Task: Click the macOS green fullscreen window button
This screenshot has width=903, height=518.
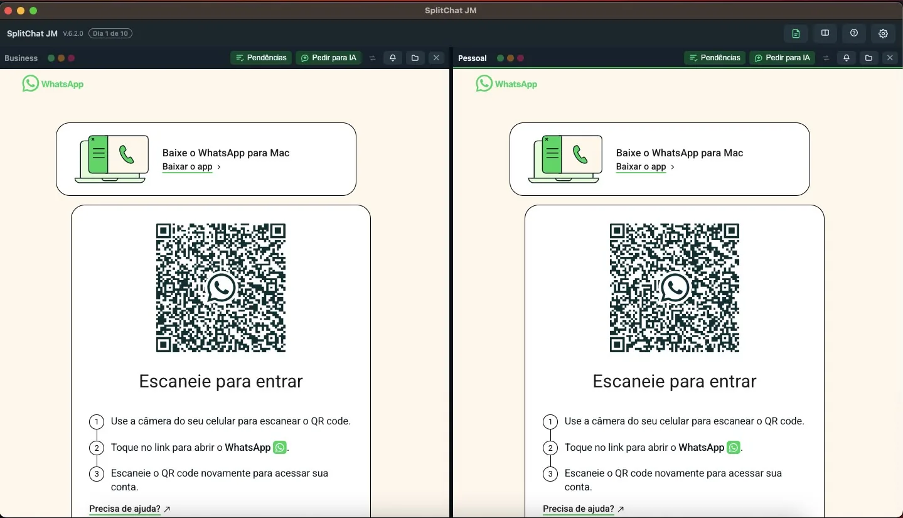Action: pos(33,11)
